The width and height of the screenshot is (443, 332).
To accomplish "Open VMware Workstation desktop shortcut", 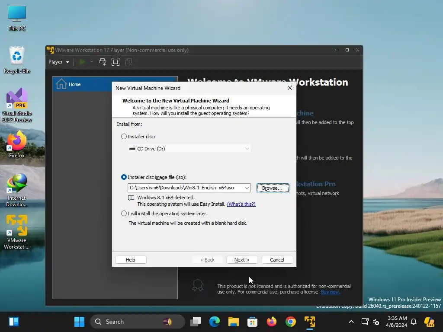I will (x=17, y=232).
